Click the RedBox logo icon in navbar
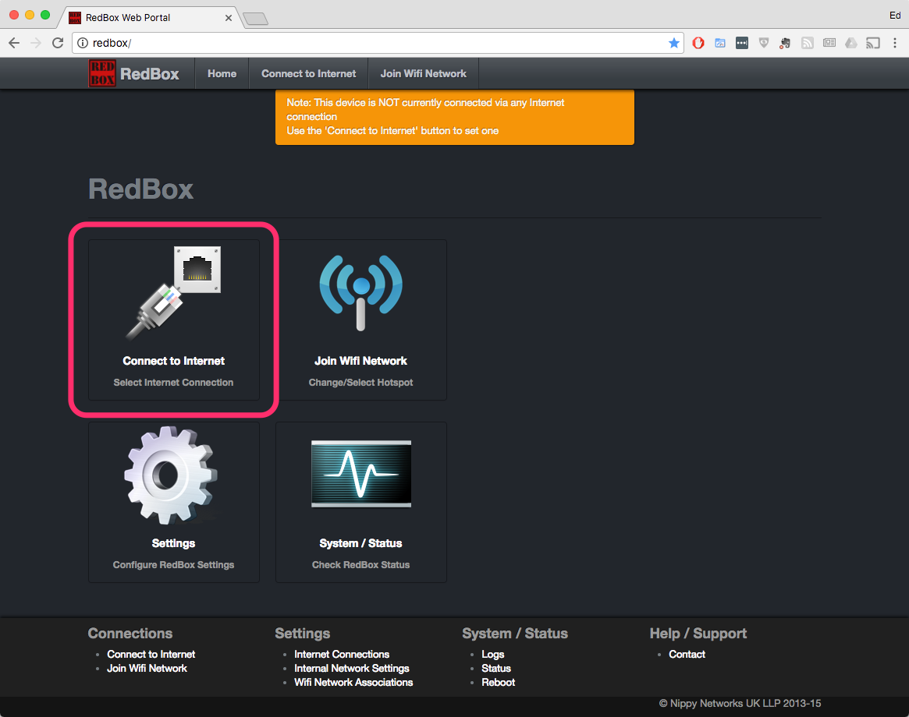 click(102, 73)
